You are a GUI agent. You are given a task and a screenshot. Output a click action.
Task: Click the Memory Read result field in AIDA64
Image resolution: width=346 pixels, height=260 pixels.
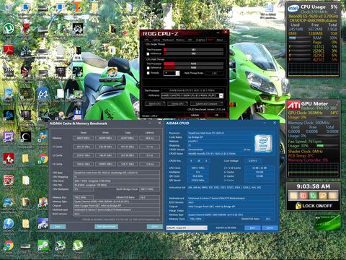(x=84, y=138)
